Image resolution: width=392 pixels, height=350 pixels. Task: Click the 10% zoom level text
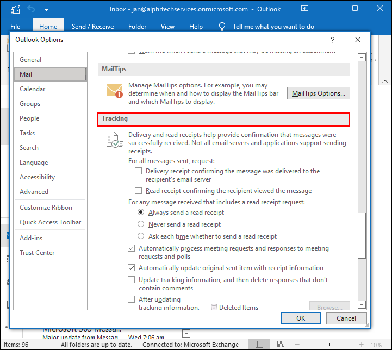click(376, 345)
